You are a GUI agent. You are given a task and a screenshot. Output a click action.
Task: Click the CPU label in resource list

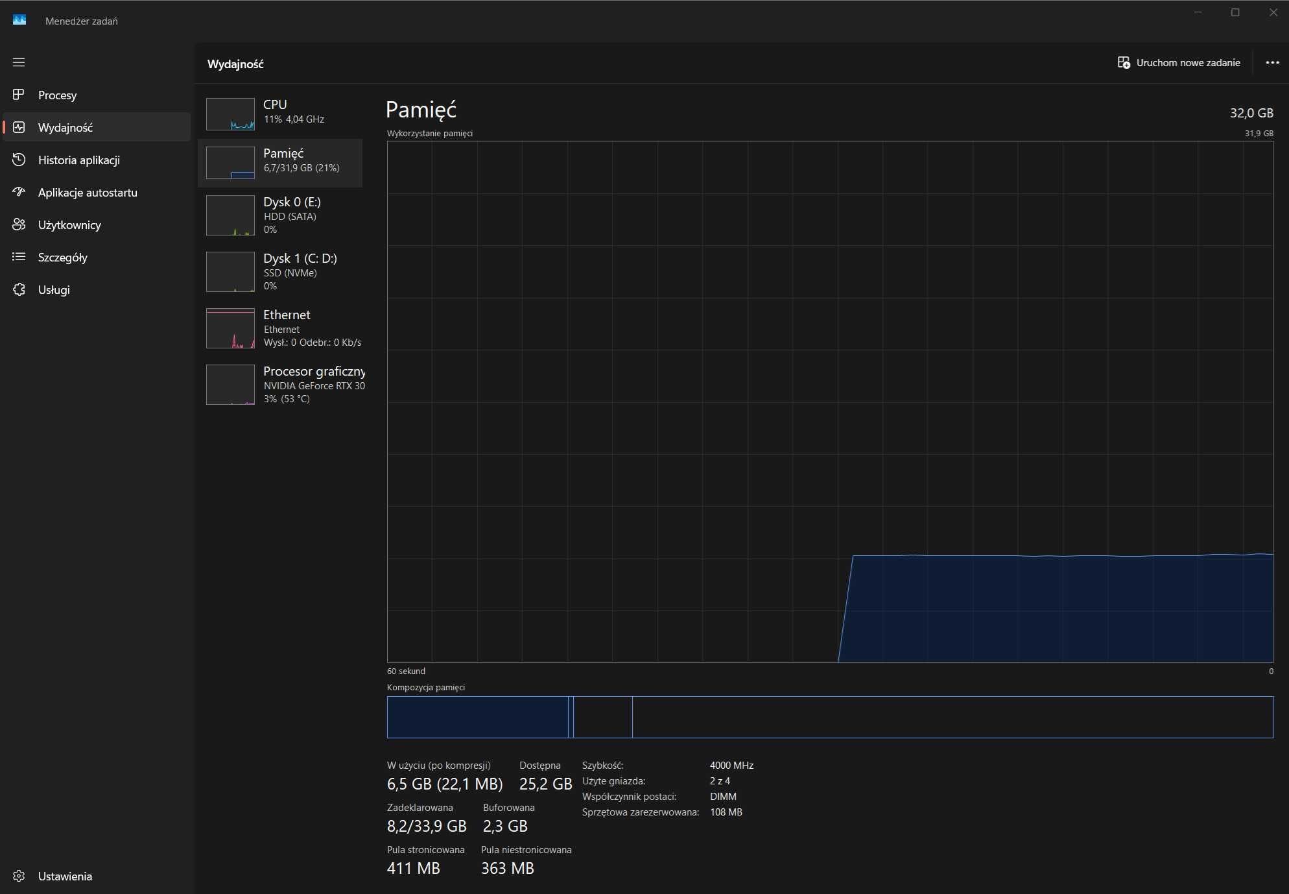click(275, 104)
